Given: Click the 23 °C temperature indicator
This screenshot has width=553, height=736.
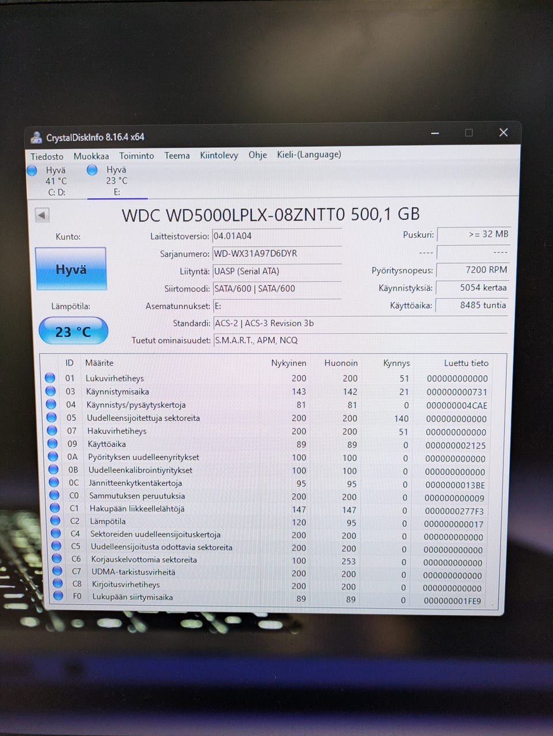Looking at the screenshot, I should tap(73, 331).
